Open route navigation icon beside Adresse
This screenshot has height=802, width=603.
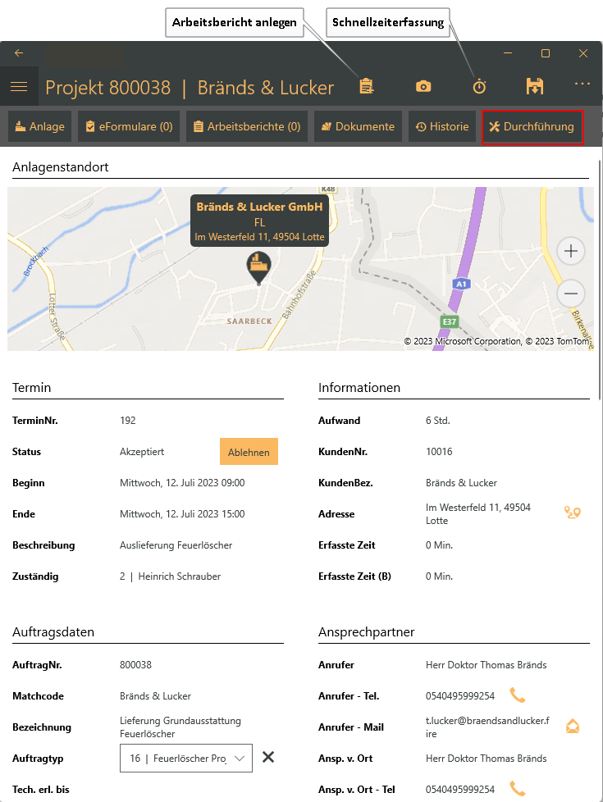tap(573, 512)
